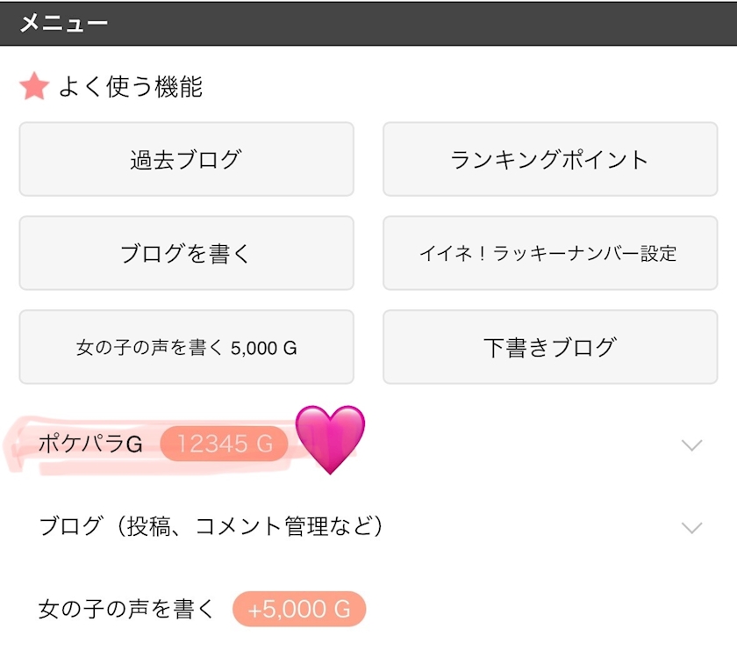
Task: Click the +5,000 G reward badge
Action: tap(298, 609)
